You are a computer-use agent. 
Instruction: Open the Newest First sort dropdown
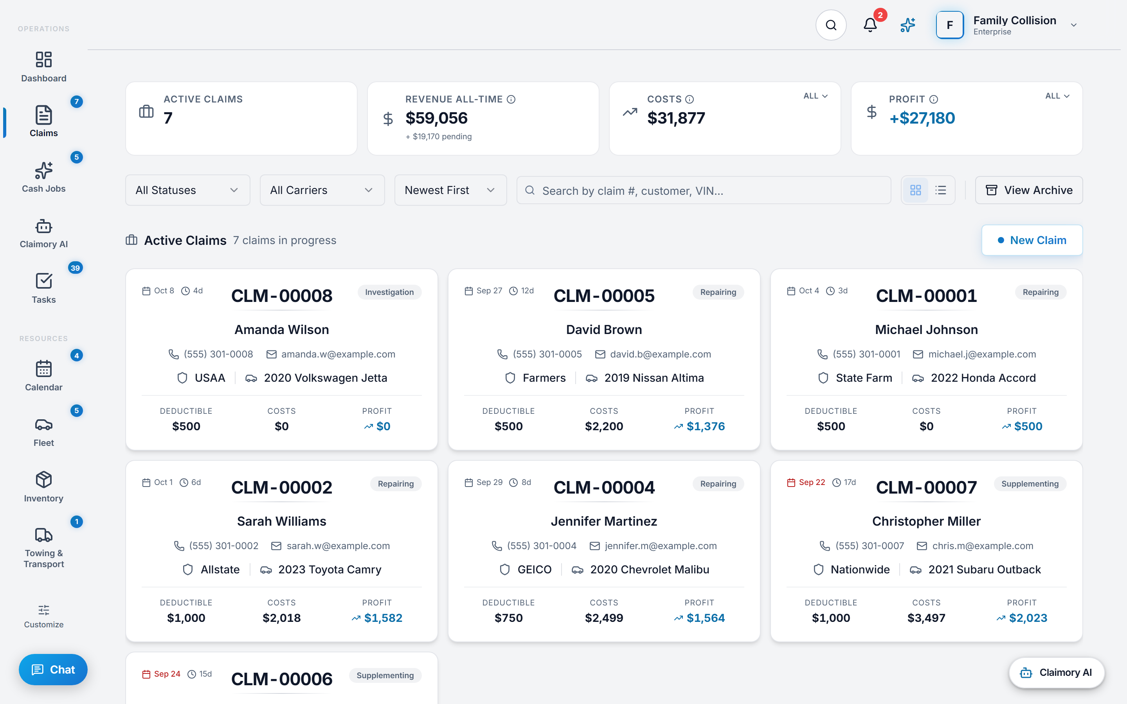450,190
